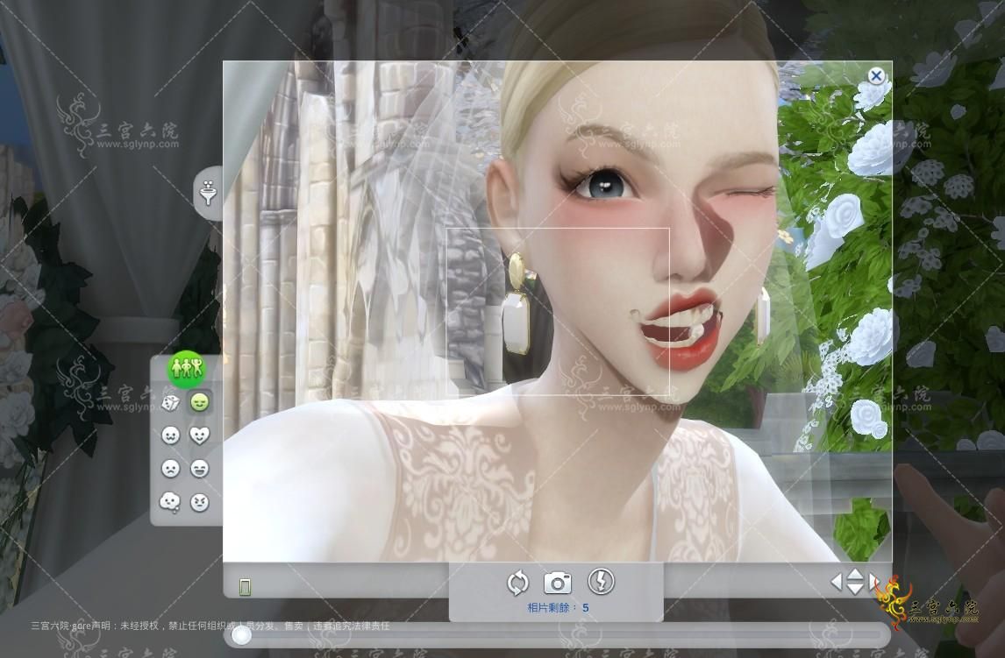Close the camera viewfinder with the X
The width and height of the screenshot is (1005, 658).
876,75
